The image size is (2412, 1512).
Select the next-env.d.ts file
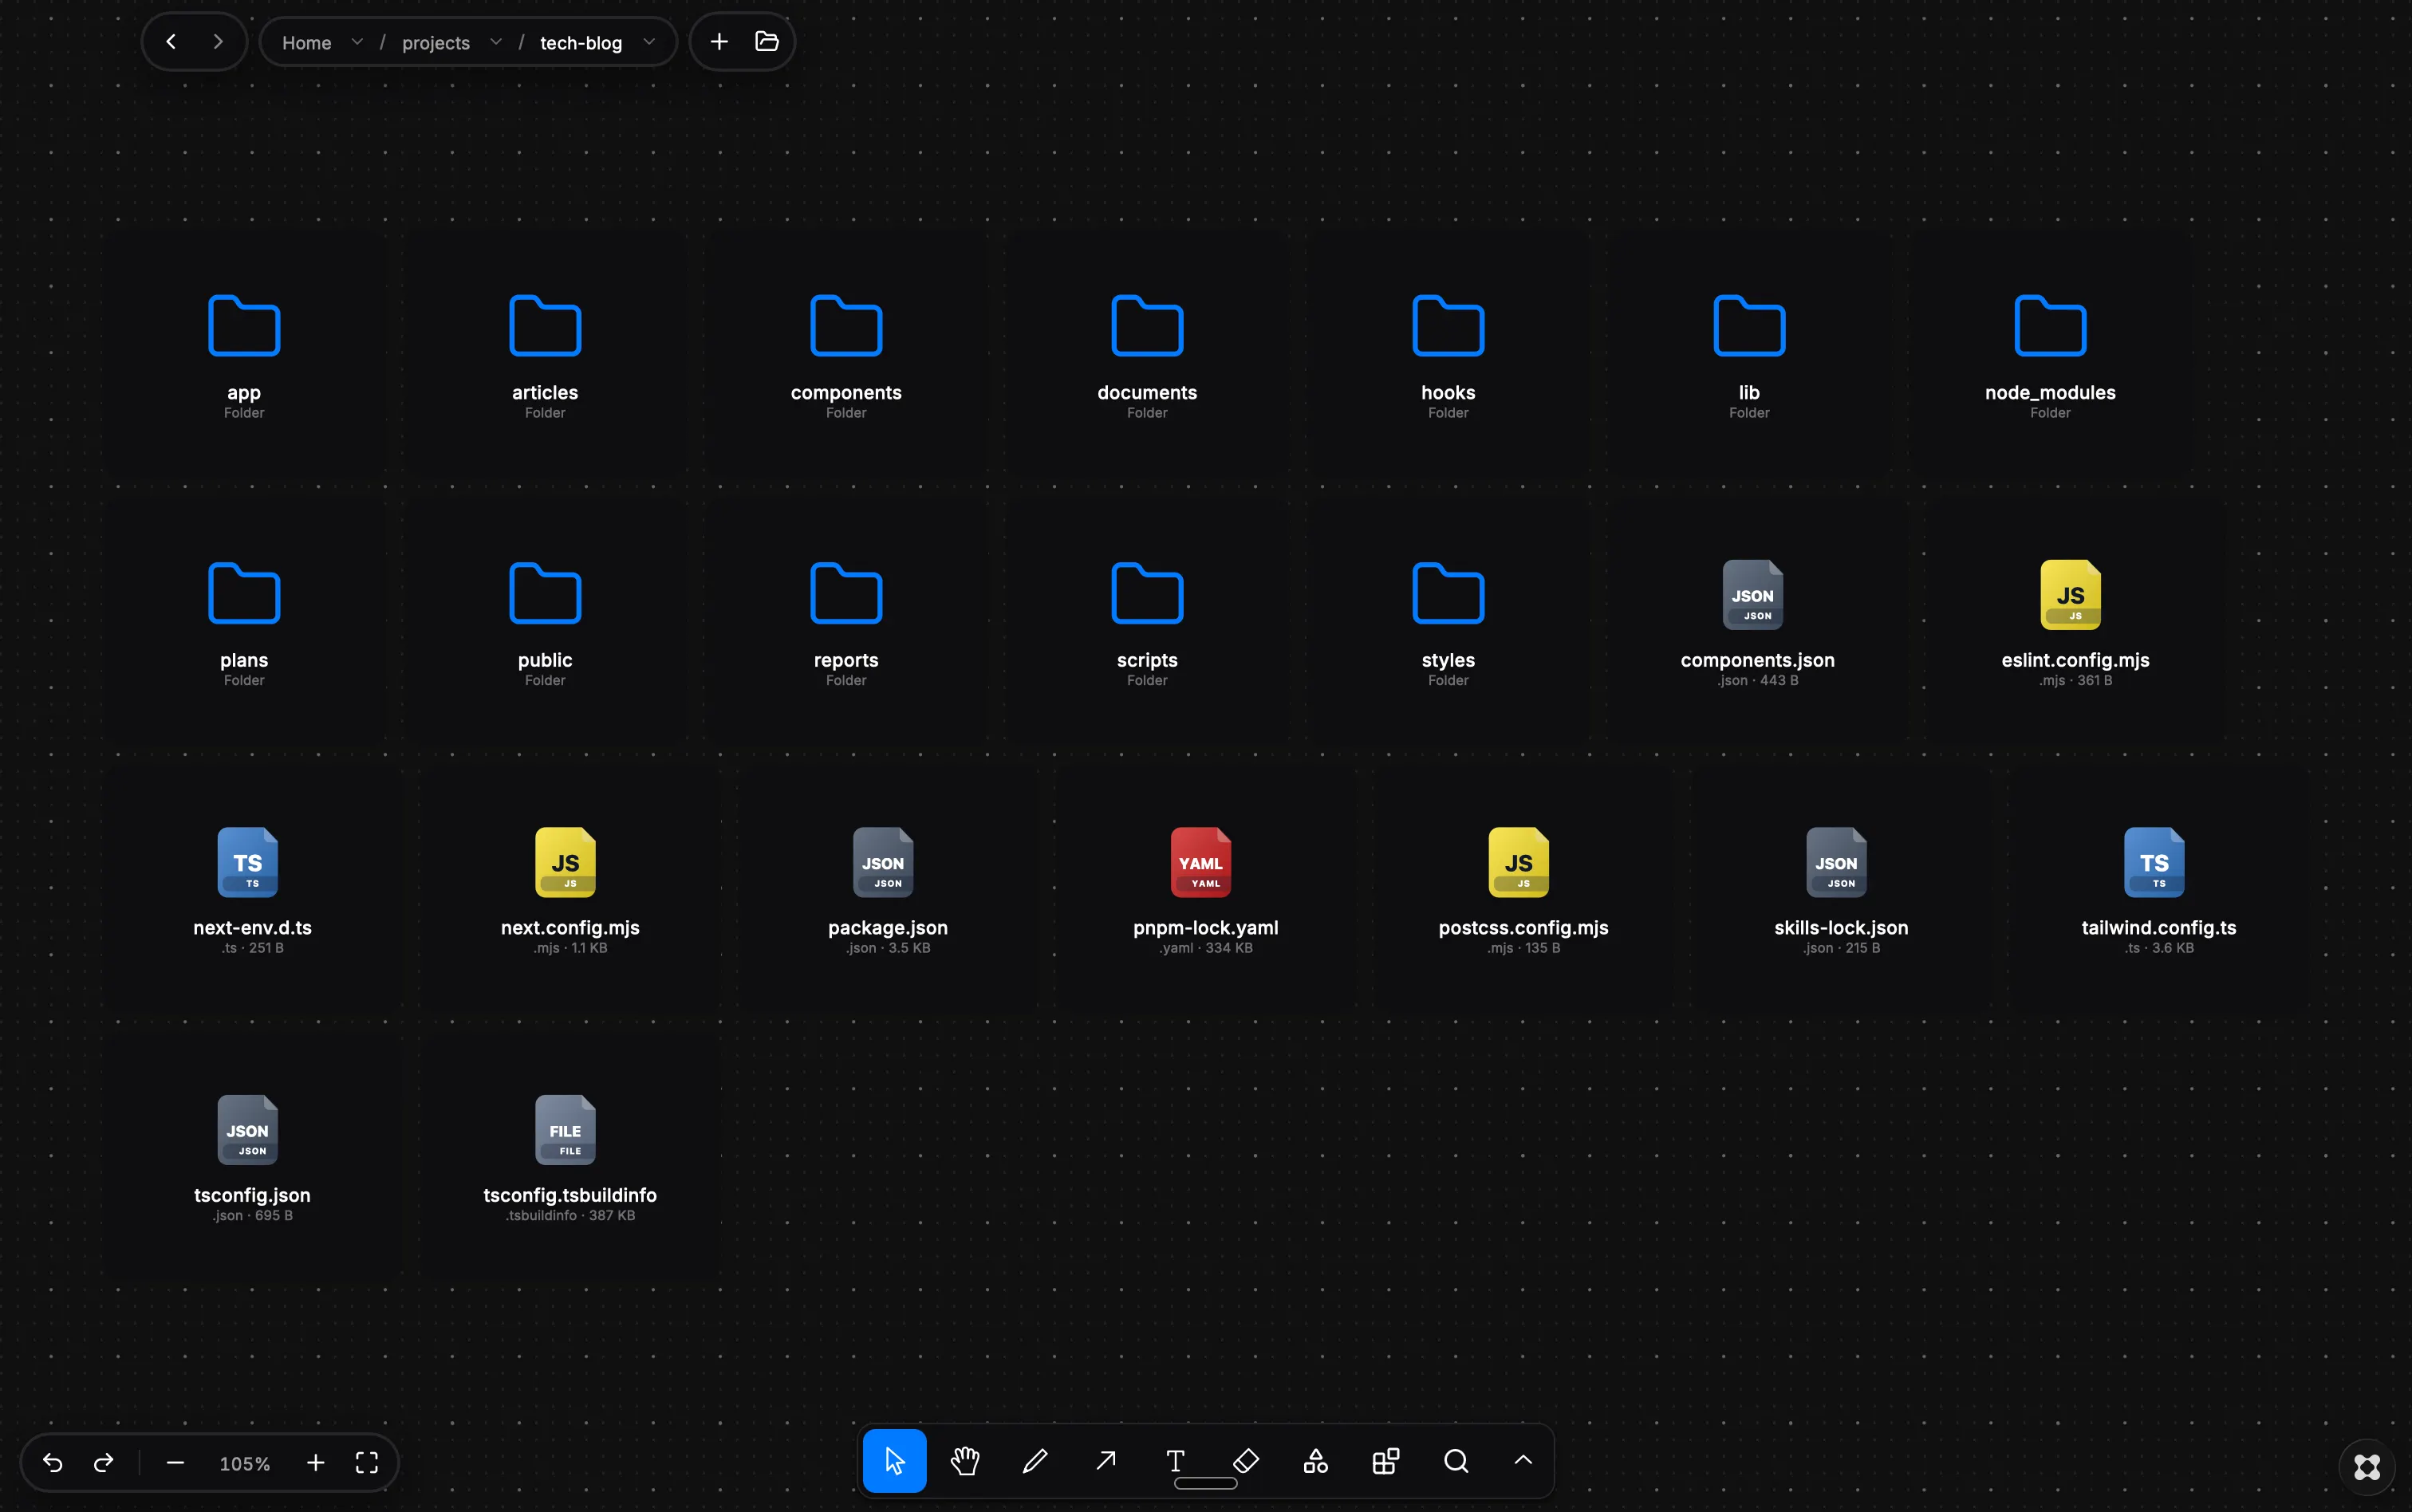[x=252, y=891]
